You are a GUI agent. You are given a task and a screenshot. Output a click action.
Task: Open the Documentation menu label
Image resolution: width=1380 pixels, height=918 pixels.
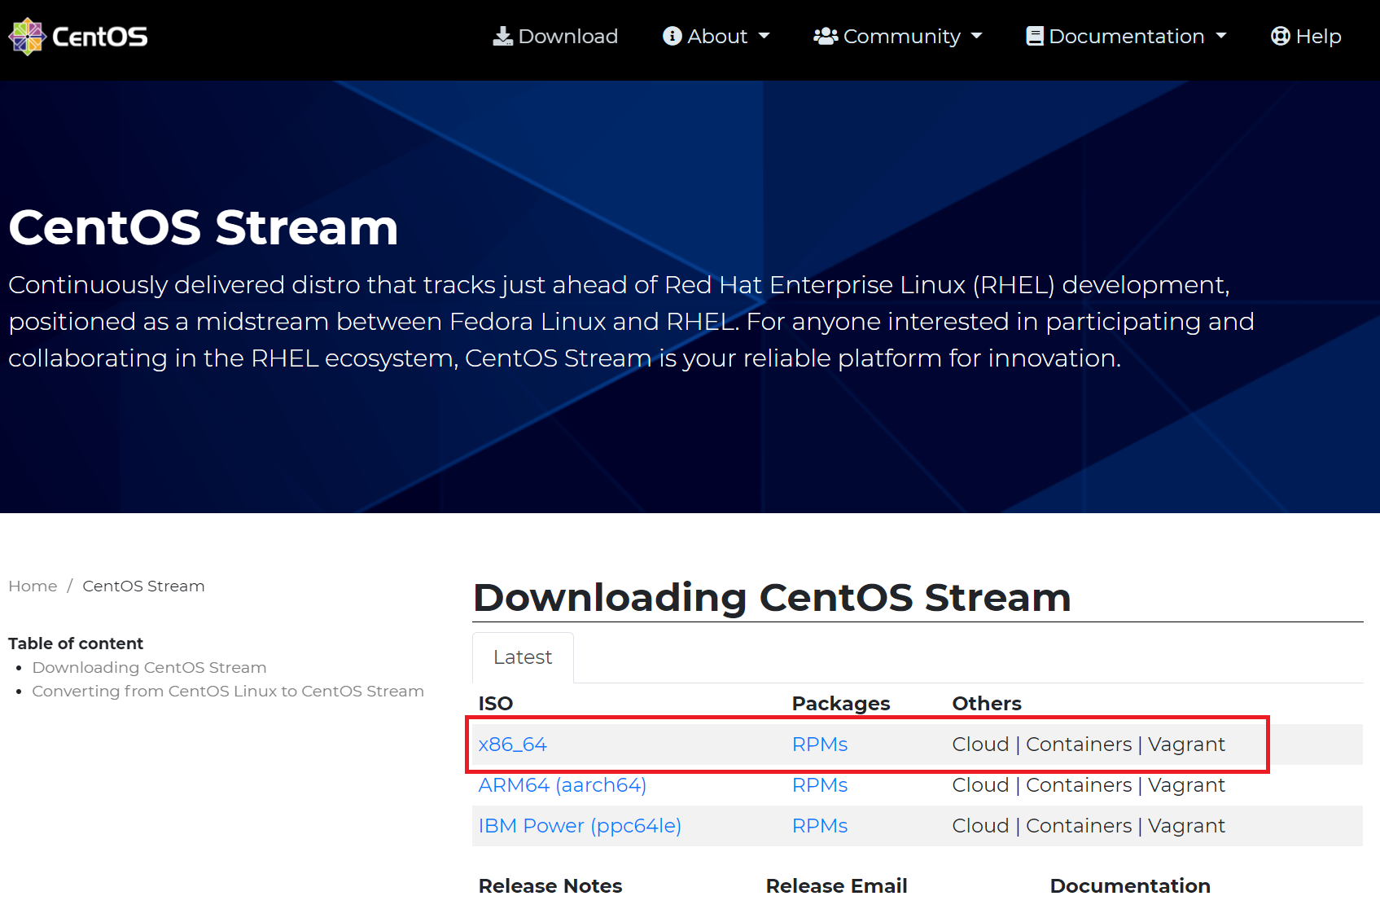[x=1127, y=37]
